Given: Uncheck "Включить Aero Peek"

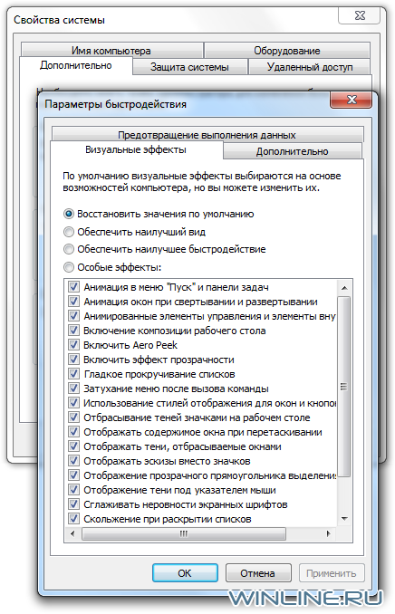Looking at the screenshot, I should (73, 345).
